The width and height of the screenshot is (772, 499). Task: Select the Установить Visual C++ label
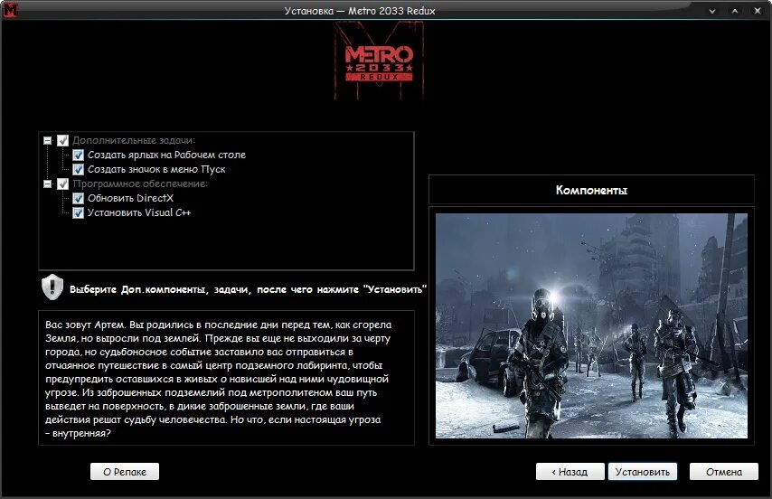point(139,213)
